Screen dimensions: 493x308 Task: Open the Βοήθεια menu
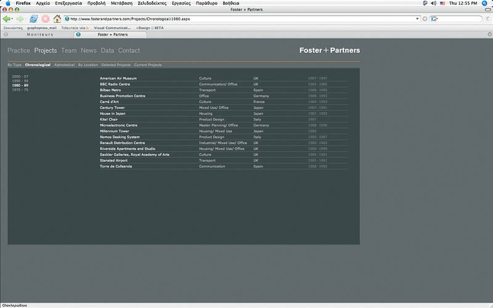(x=230, y=3)
